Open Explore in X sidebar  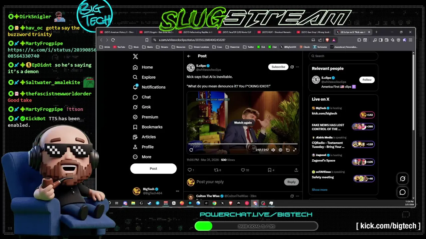(144, 77)
